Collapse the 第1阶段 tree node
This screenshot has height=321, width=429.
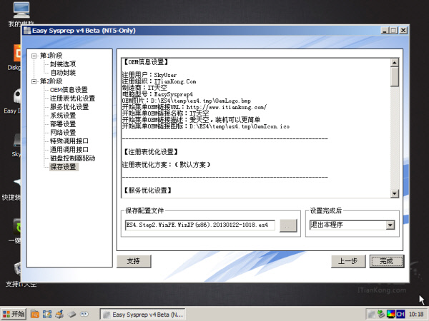(34, 56)
